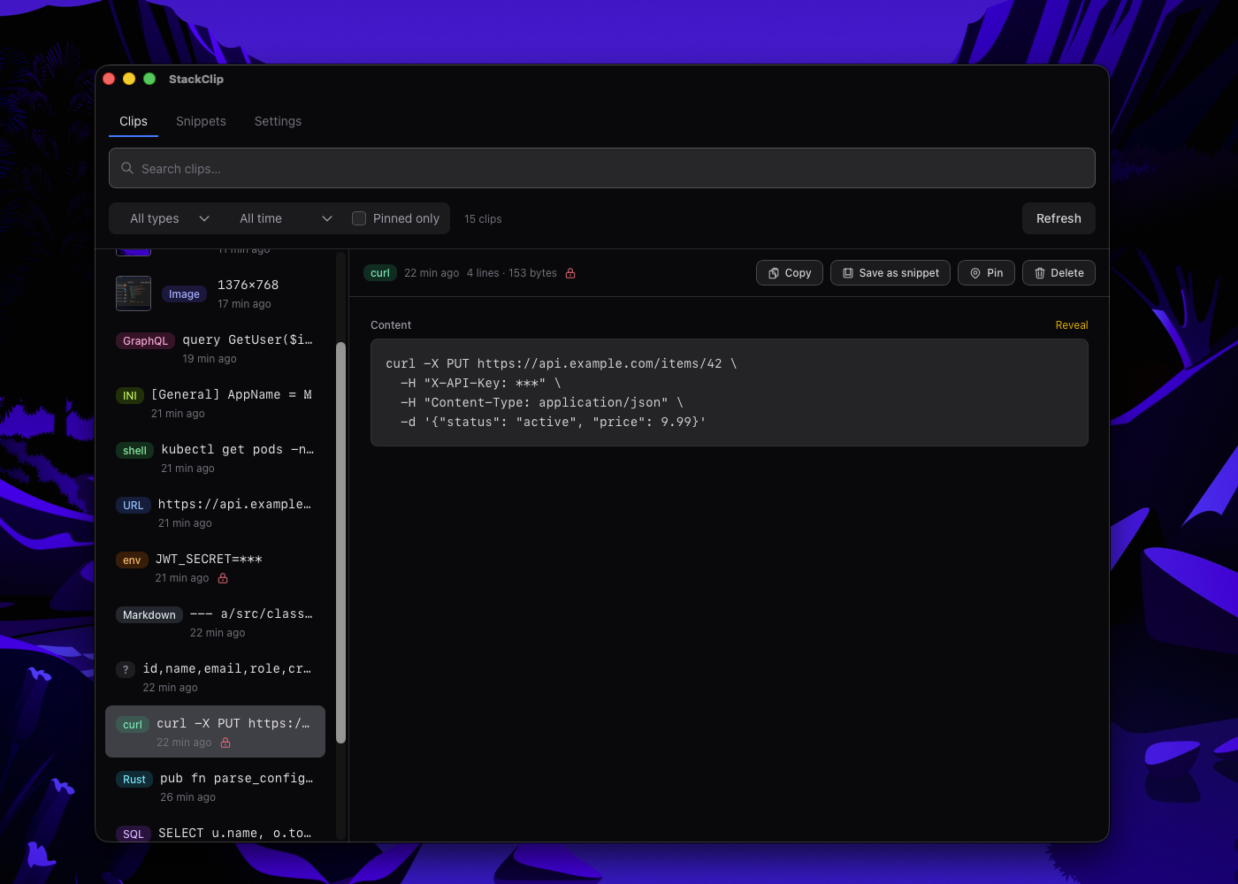
Task: Click the shell badge on the kubectl clip
Action: (134, 450)
